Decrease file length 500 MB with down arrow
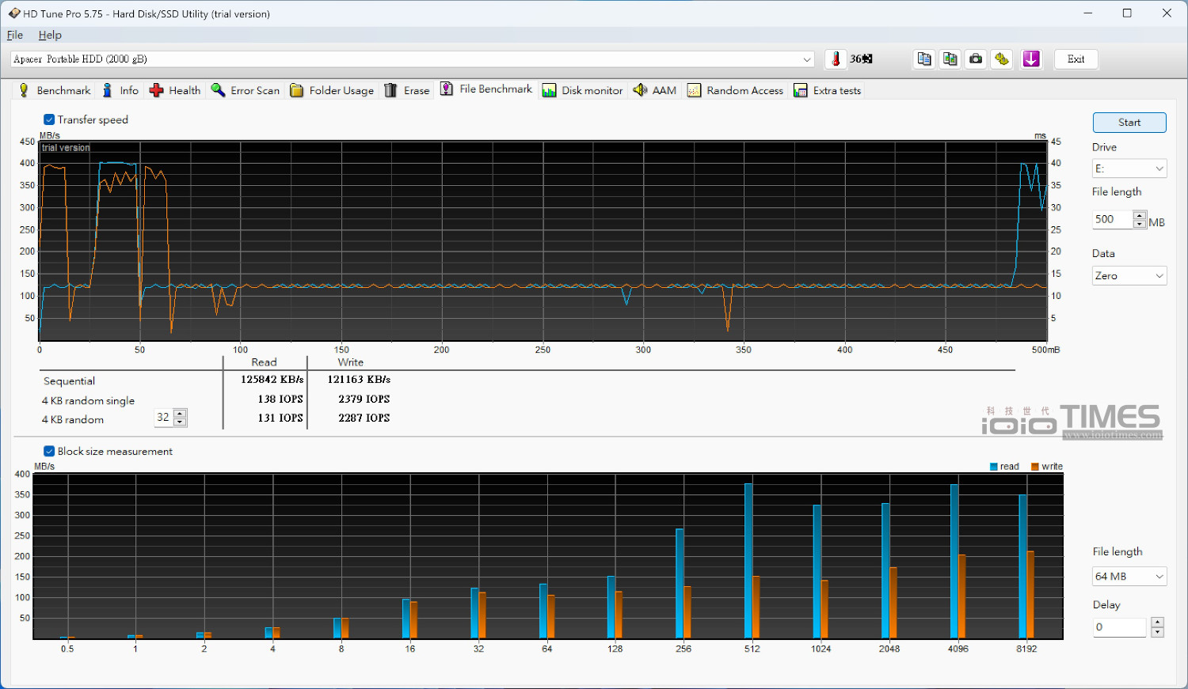 click(x=1140, y=224)
